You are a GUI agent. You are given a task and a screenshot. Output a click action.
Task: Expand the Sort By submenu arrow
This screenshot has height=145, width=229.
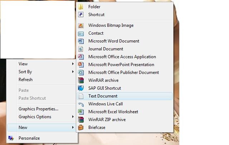click(73, 72)
